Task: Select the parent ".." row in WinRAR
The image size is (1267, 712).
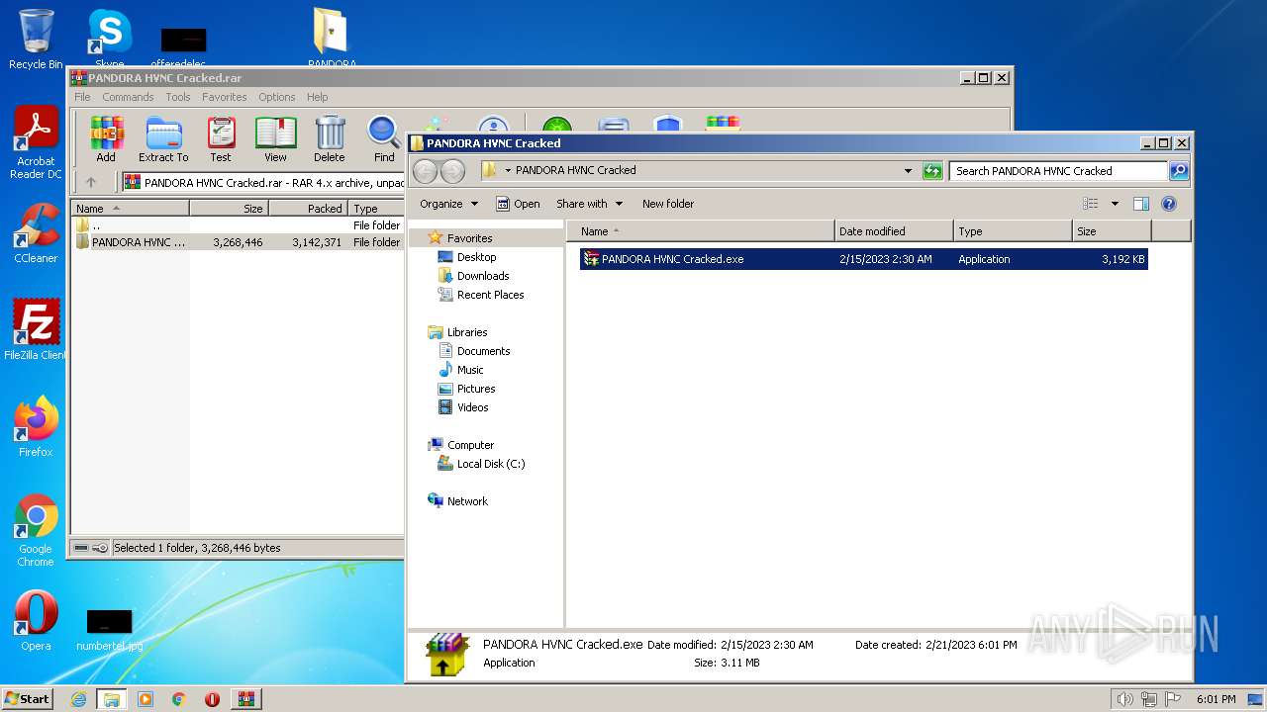Action: point(238,225)
